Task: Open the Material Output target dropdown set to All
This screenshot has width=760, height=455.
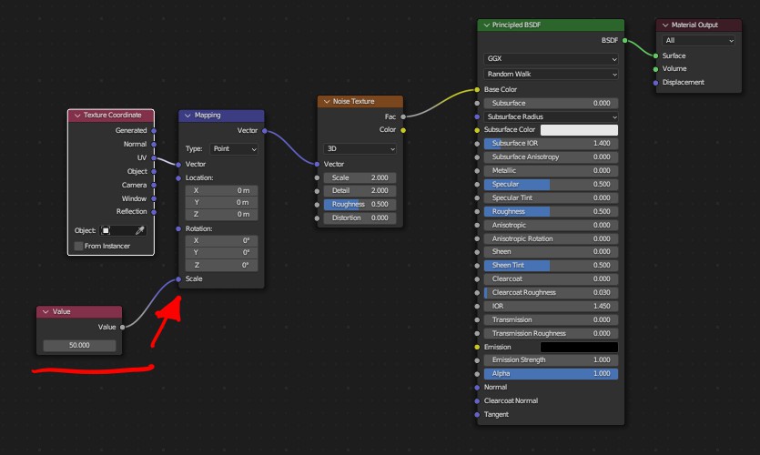Action: [698, 41]
